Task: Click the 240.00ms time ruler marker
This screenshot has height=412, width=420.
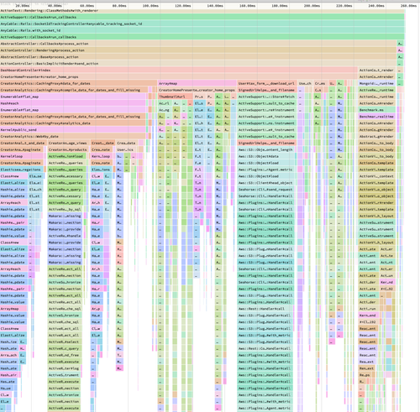Action: (376, 6)
